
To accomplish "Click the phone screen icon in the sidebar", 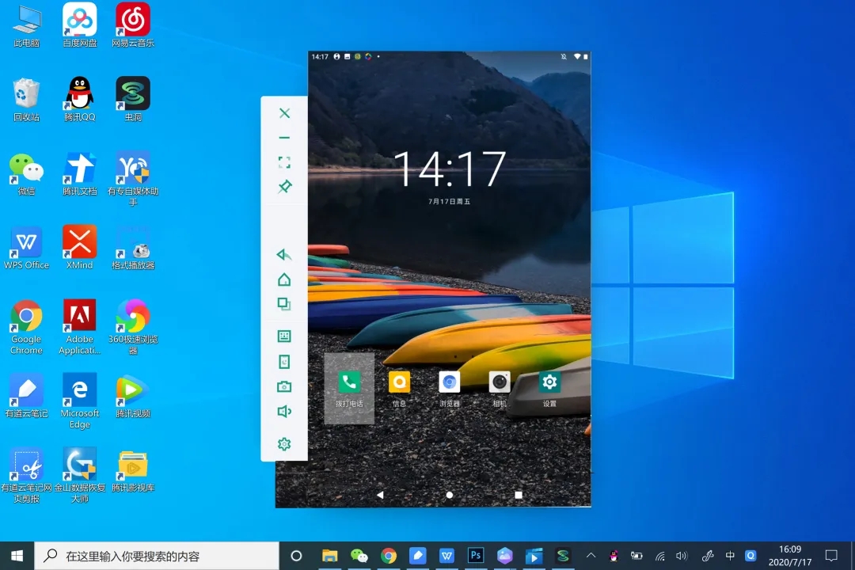I will click(x=284, y=362).
